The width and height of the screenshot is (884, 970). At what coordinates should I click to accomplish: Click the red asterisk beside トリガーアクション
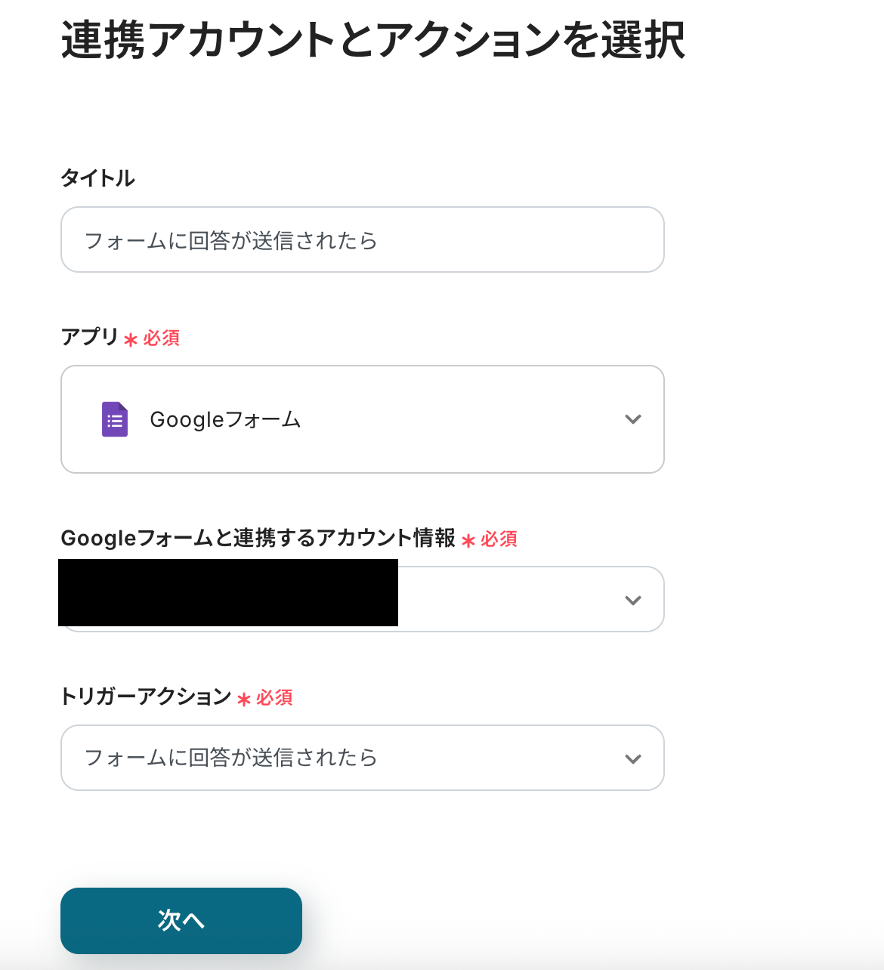(244, 700)
